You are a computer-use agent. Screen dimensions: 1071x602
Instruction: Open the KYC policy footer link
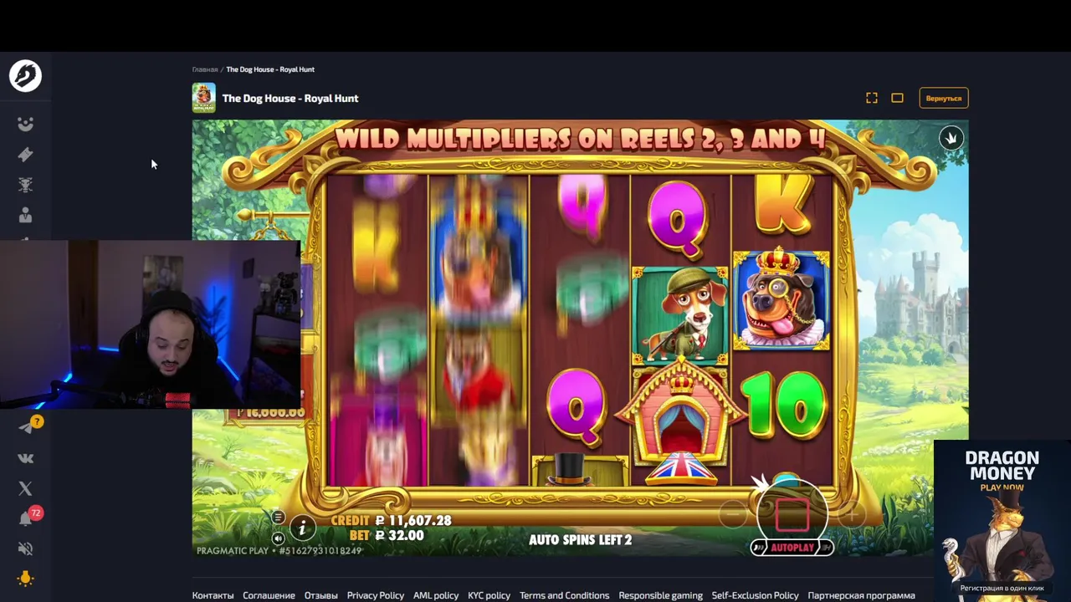click(489, 595)
